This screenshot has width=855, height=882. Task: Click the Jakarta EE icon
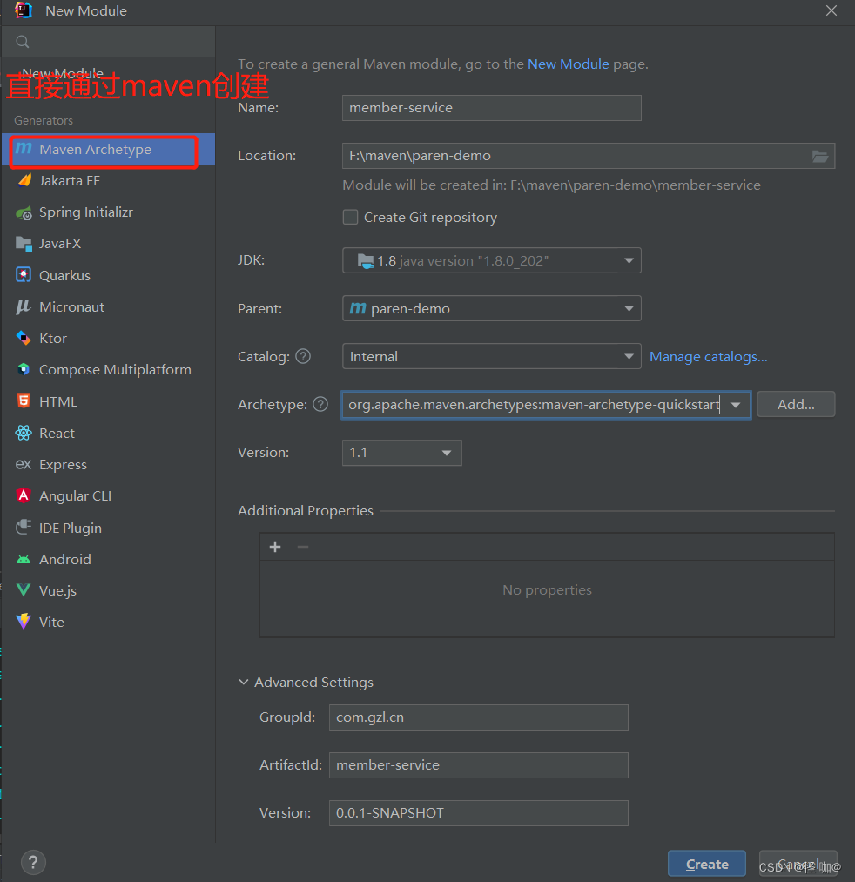[x=24, y=180]
